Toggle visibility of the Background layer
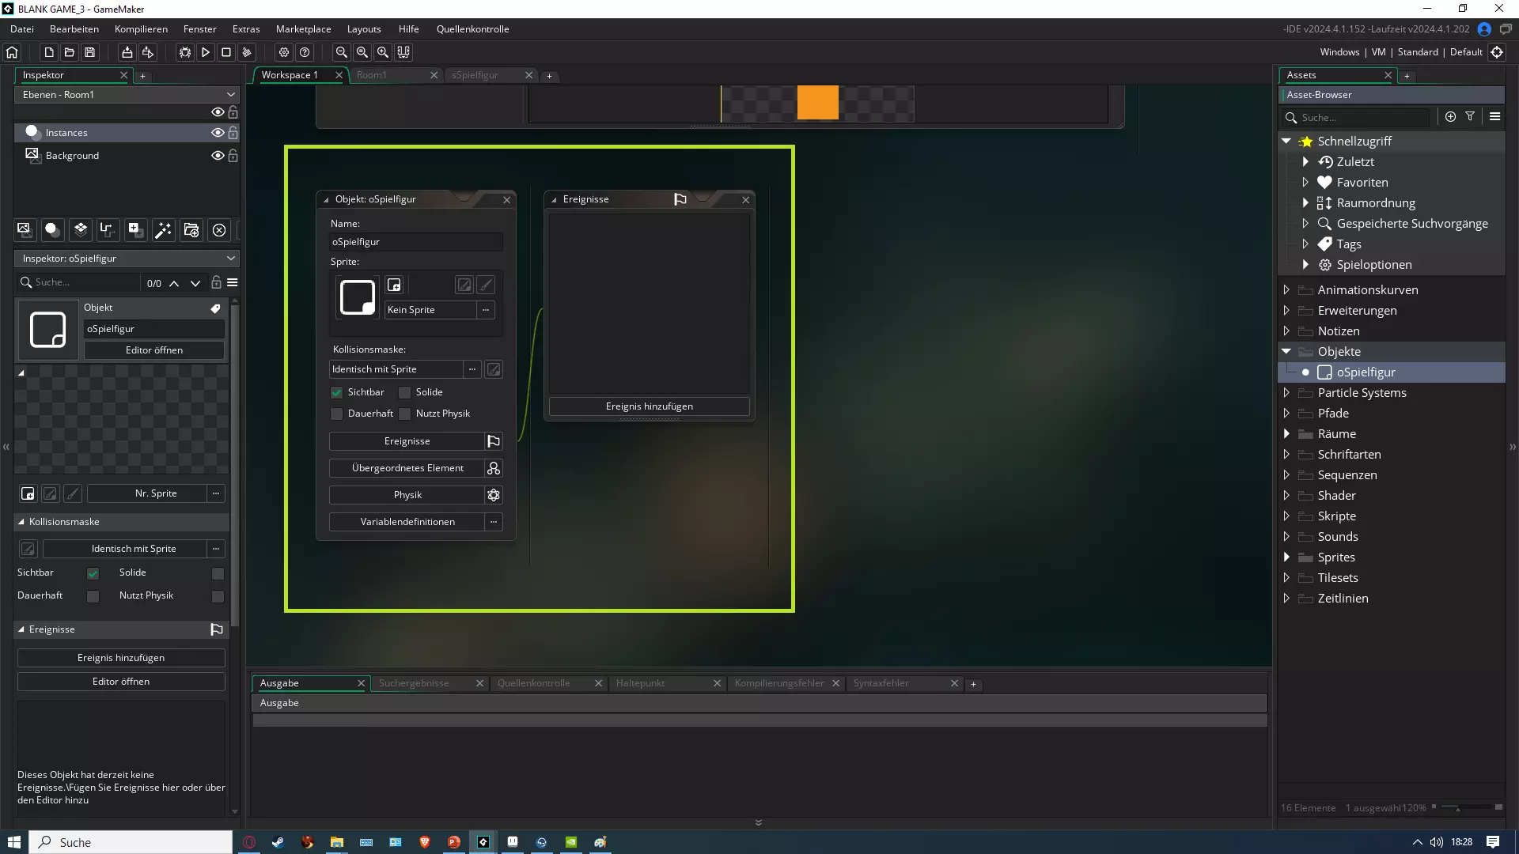This screenshot has width=1519, height=854. (x=217, y=156)
